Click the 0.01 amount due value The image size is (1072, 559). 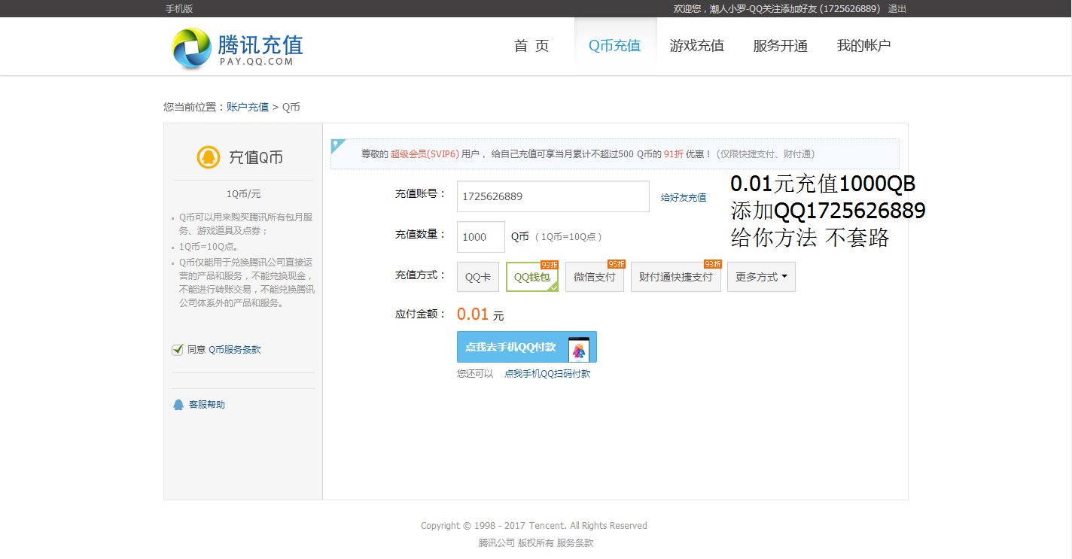click(x=473, y=314)
